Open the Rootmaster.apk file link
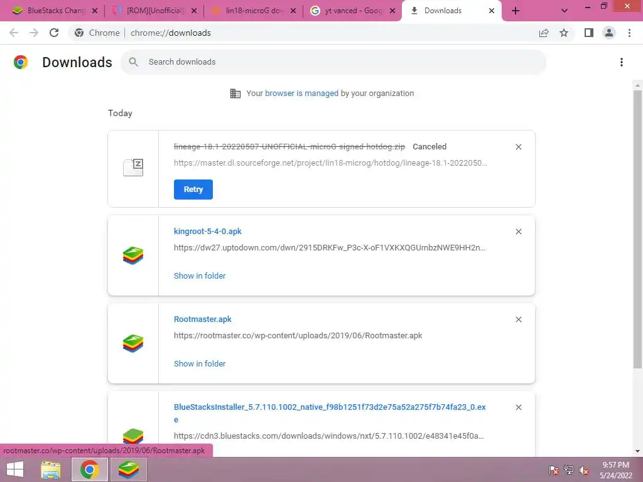This screenshot has width=643, height=482. coord(203,319)
